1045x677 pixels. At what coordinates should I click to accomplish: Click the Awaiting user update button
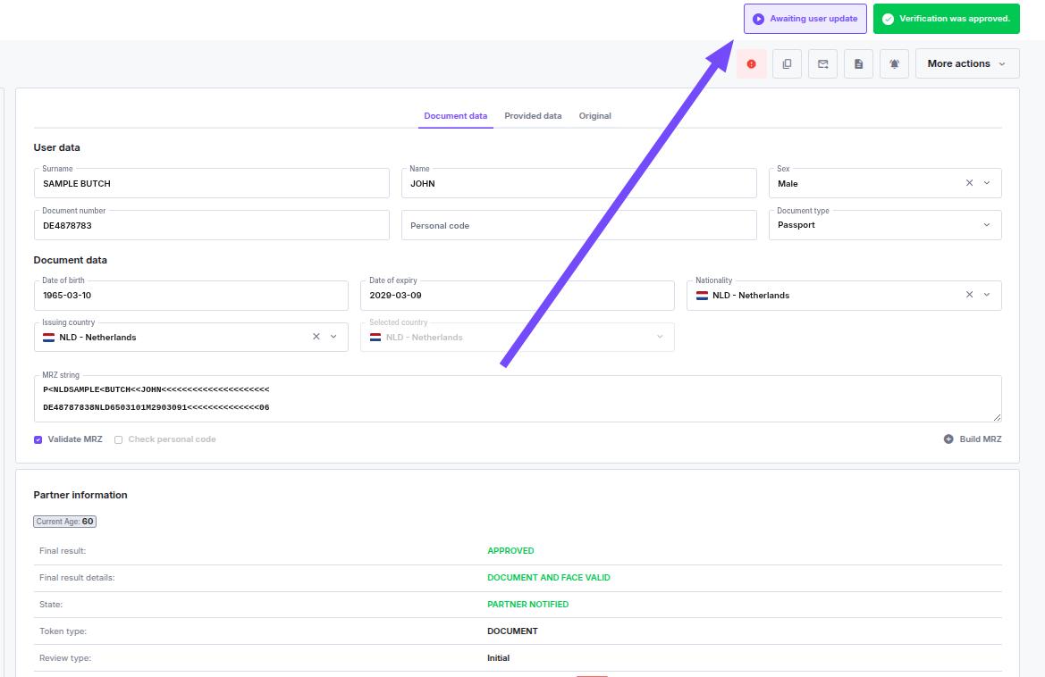[805, 18]
